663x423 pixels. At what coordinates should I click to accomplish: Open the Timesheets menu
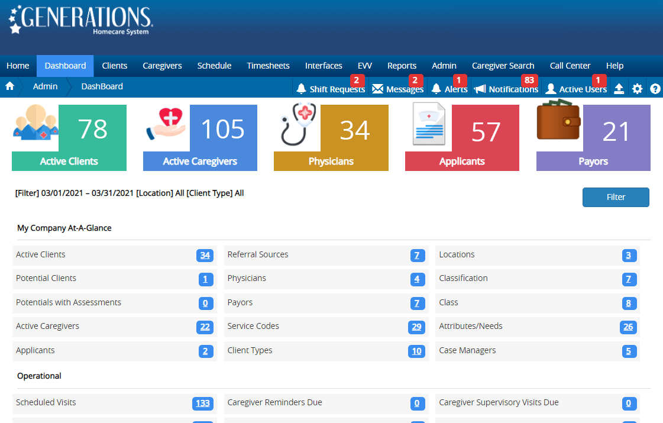(x=269, y=66)
